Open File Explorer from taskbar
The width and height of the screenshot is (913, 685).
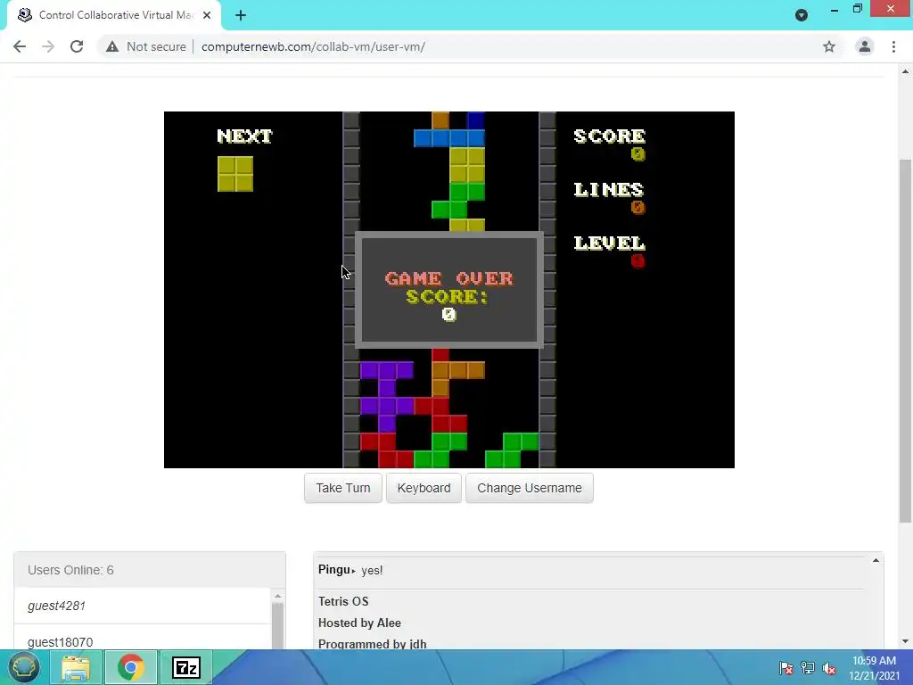click(x=76, y=667)
